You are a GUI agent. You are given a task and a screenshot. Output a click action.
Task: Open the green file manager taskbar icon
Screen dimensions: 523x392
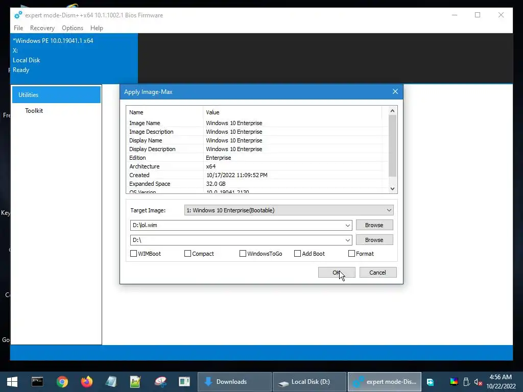pos(184,382)
